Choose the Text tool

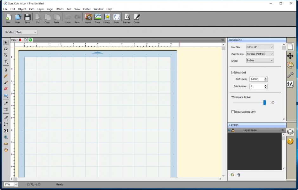pos(6,62)
